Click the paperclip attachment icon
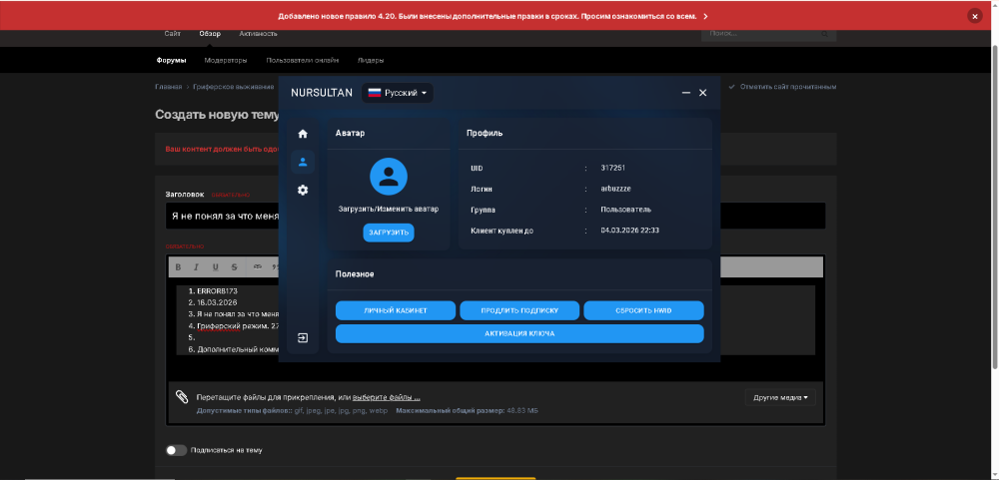999x480 pixels. [182, 396]
